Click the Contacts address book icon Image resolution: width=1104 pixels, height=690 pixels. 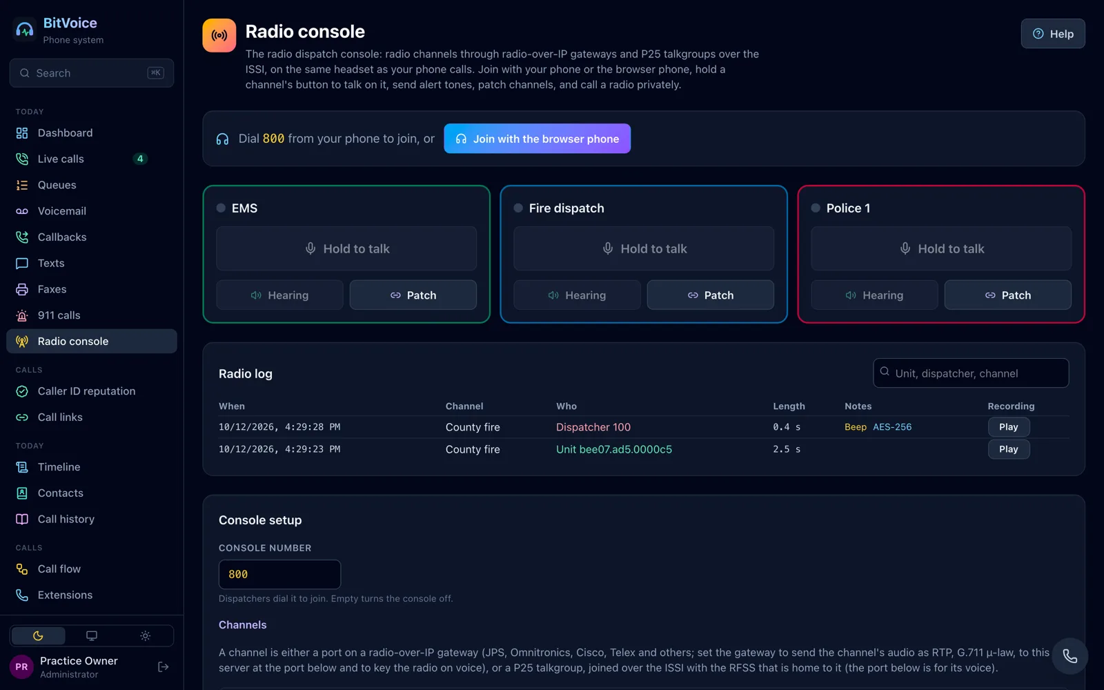(22, 493)
